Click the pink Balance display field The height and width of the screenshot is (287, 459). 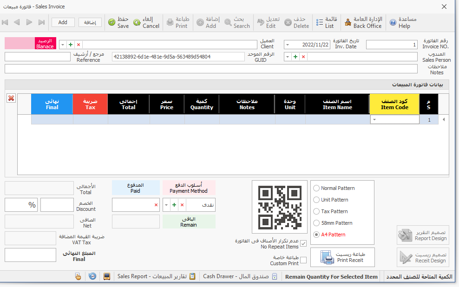tap(20, 43)
